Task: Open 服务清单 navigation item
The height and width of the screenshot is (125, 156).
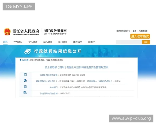Action: [x=77, y=42]
